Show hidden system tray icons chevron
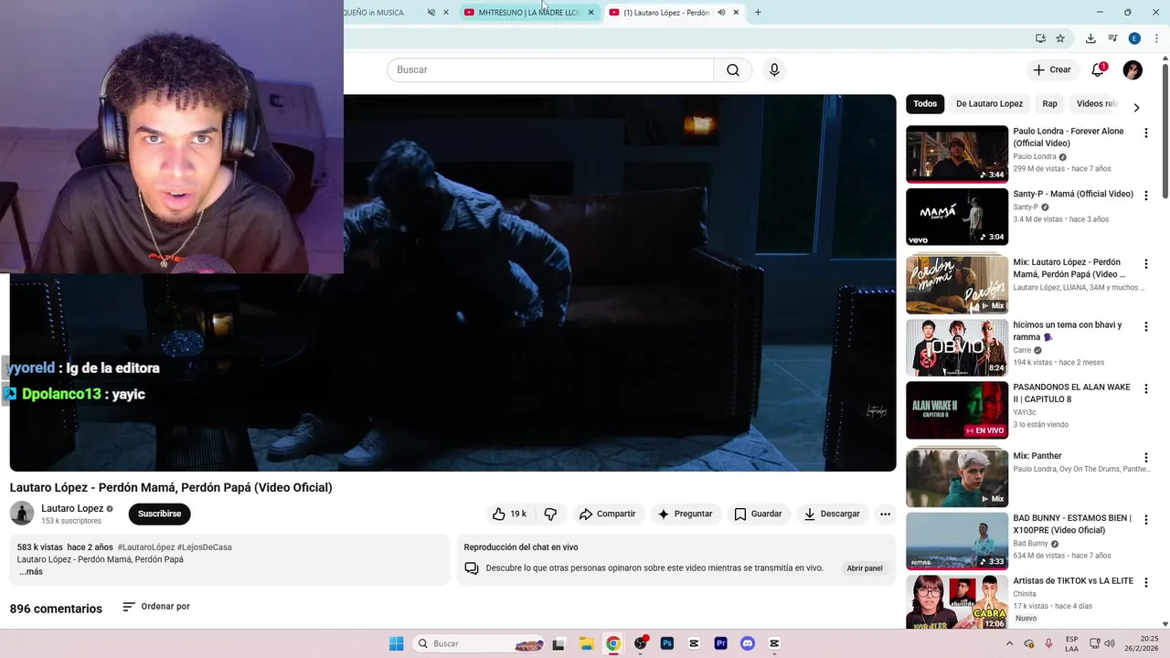Viewport: 1170px width, 658px height. click(x=1012, y=643)
